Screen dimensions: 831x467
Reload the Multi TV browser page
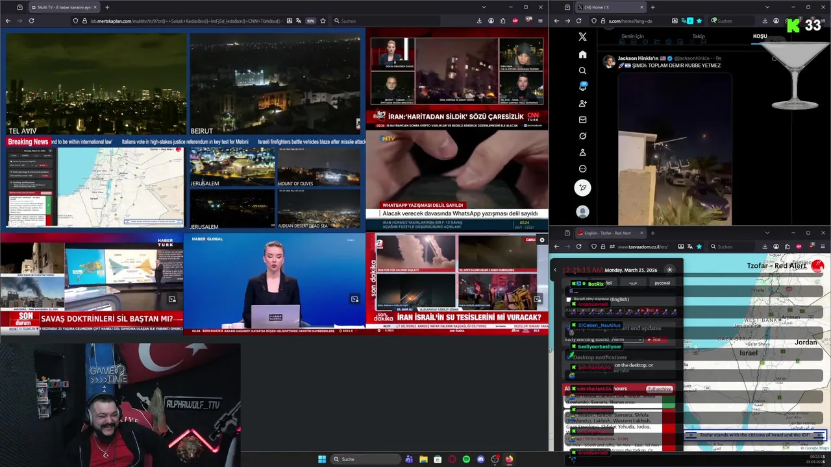pyautogui.click(x=31, y=21)
